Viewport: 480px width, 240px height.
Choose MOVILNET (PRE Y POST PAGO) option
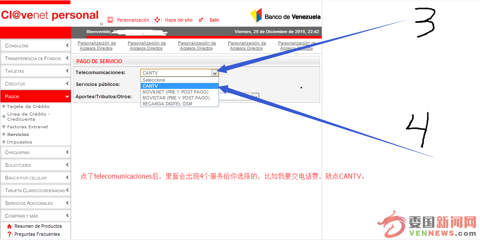coord(180,92)
